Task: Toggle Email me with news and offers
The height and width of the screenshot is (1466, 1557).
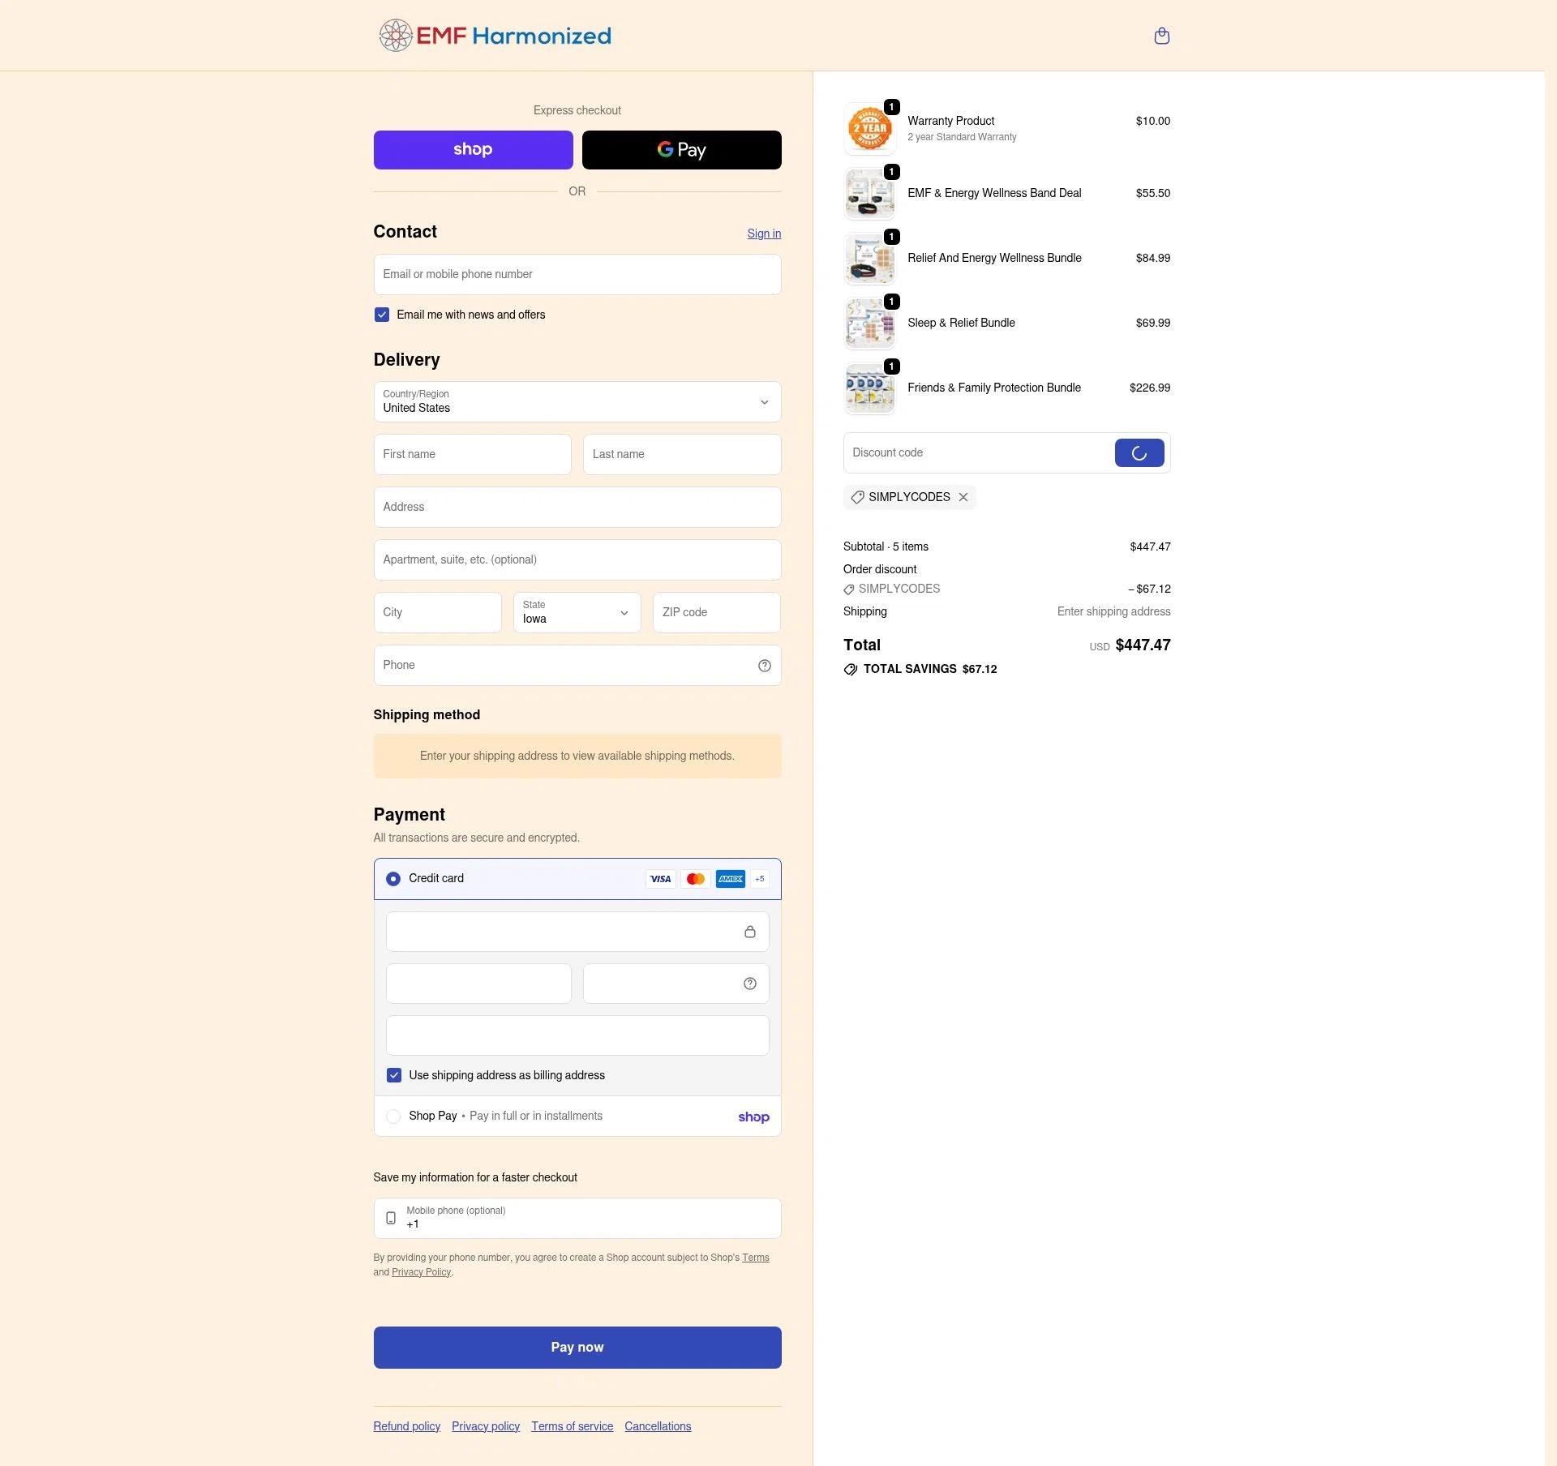Action: click(x=382, y=315)
